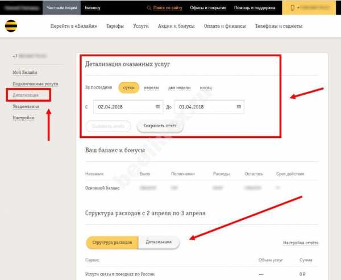Open the "Тарифы" menu
Image resolution: width=341 pixels, height=280 pixels.
[x=115, y=27]
